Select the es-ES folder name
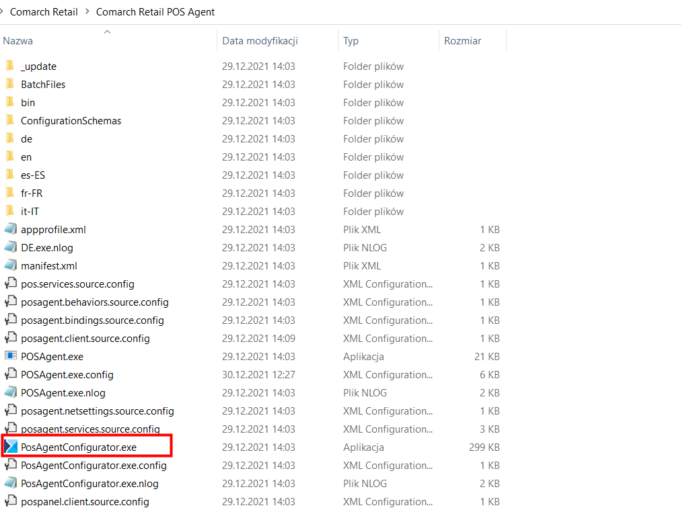This screenshot has width=681, height=516. [33, 175]
